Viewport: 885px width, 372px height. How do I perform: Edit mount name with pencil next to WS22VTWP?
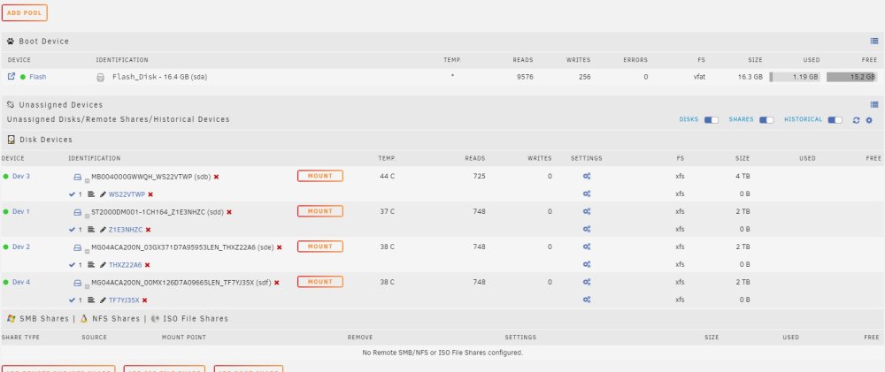coord(103,194)
